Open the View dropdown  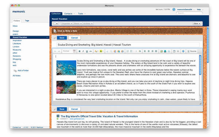click(x=197, y=23)
